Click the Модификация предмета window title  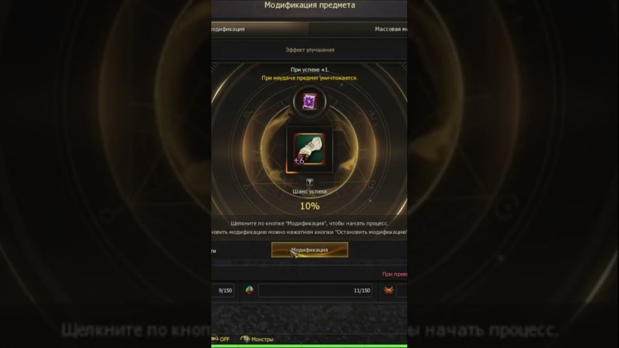[x=309, y=5]
